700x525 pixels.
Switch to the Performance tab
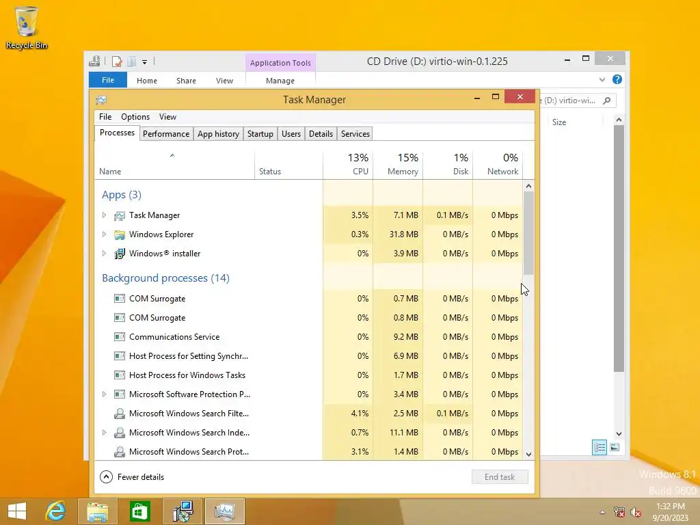coord(166,134)
